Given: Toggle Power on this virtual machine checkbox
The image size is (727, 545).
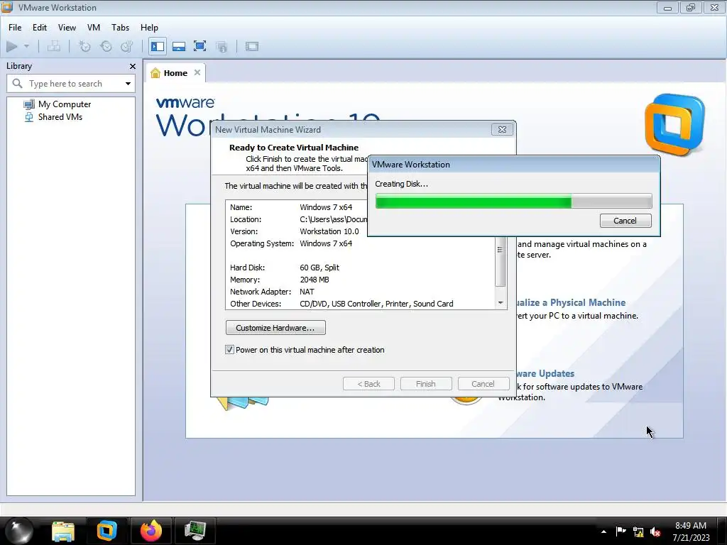Looking at the screenshot, I should pyautogui.click(x=229, y=350).
